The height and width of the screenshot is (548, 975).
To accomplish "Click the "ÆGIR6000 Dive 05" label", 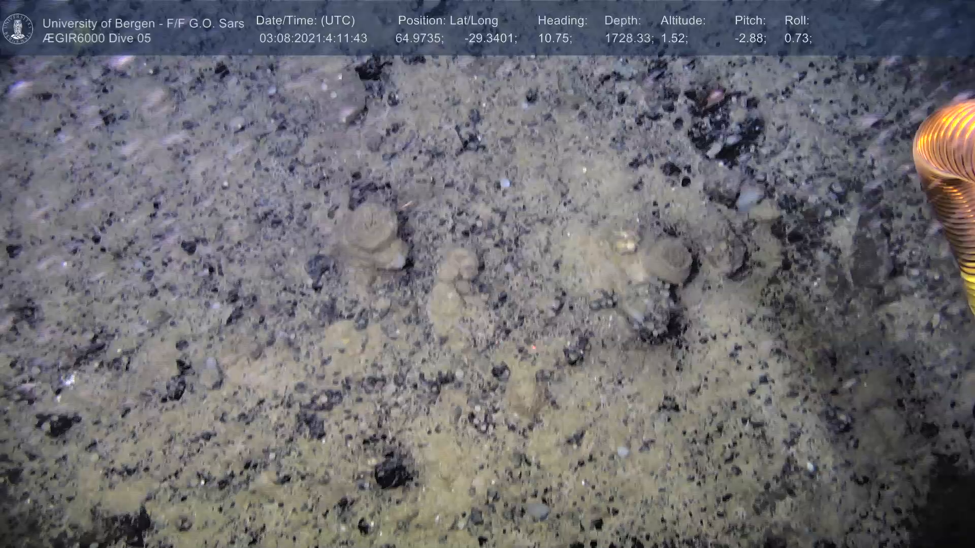I will [x=96, y=39].
